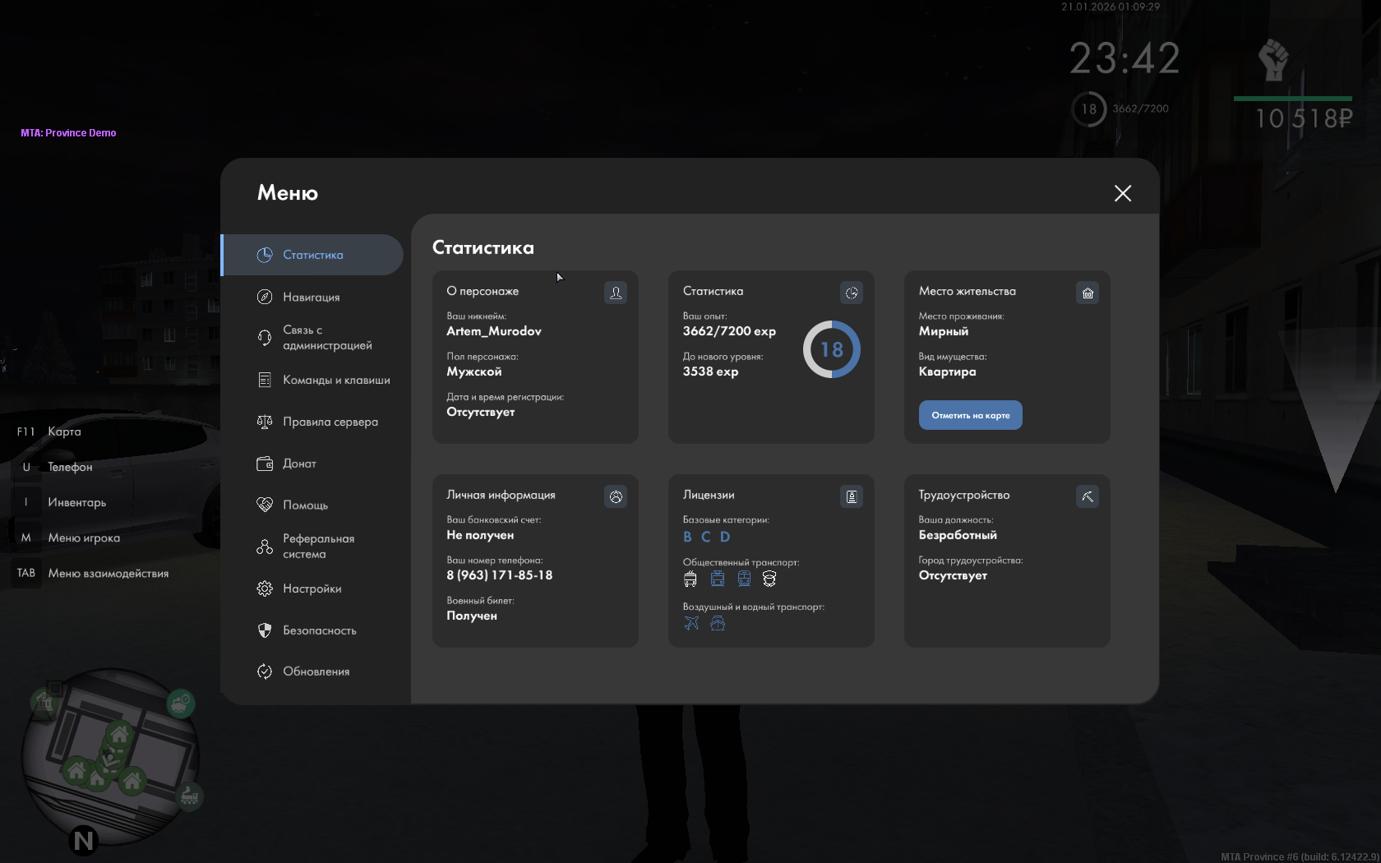Close the Меню window with X
The height and width of the screenshot is (863, 1381).
(x=1122, y=193)
